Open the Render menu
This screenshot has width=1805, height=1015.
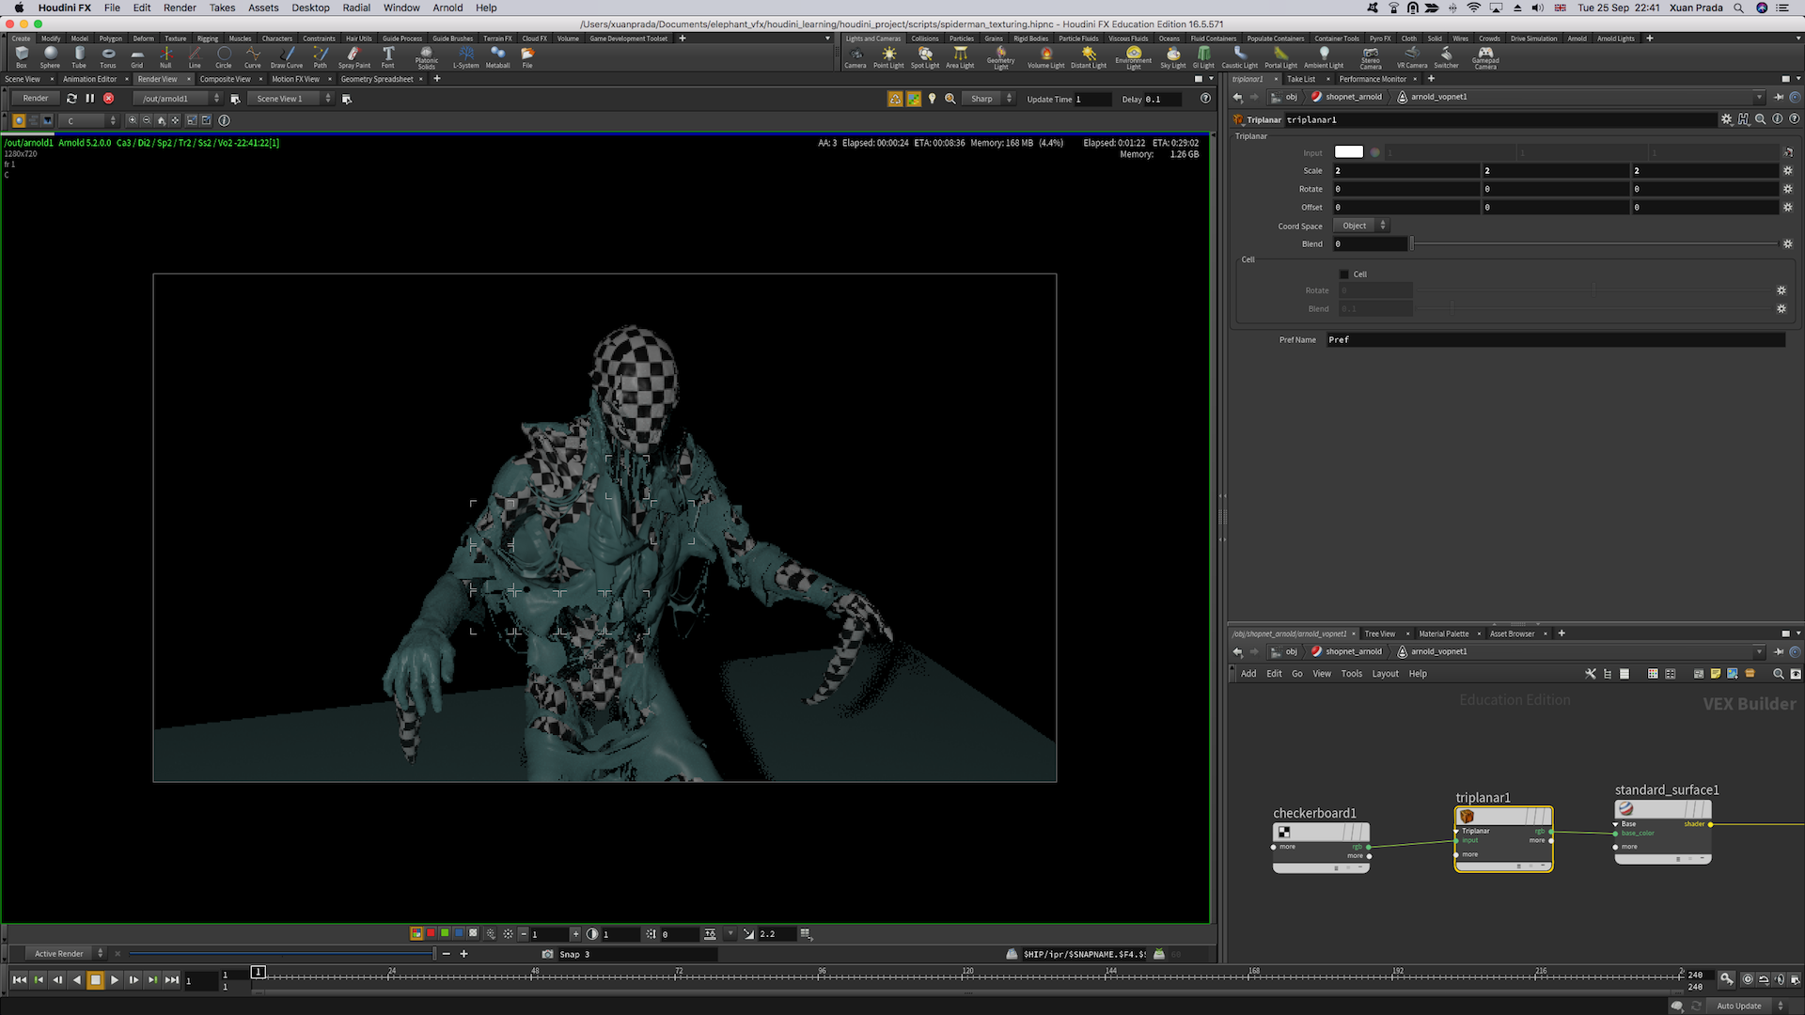[x=180, y=8]
